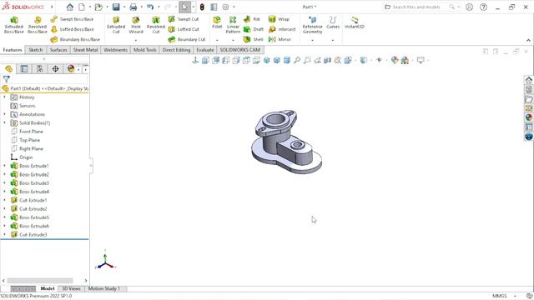Expand the Solid Bodies(1) node arrow

click(x=4, y=122)
